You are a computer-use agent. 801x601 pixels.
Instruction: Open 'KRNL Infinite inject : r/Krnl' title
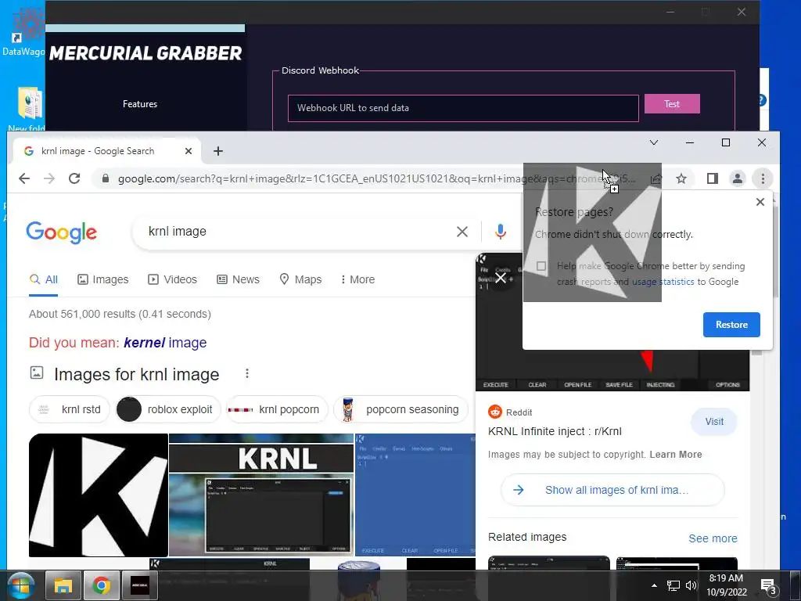555,431
